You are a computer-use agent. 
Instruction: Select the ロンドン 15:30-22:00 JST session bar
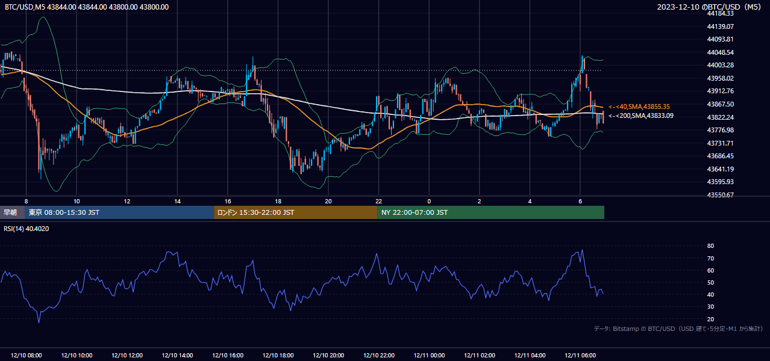(295, 212)
